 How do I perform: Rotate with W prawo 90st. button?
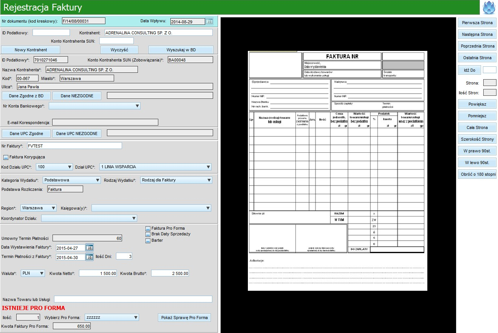(x=477, y=151)
